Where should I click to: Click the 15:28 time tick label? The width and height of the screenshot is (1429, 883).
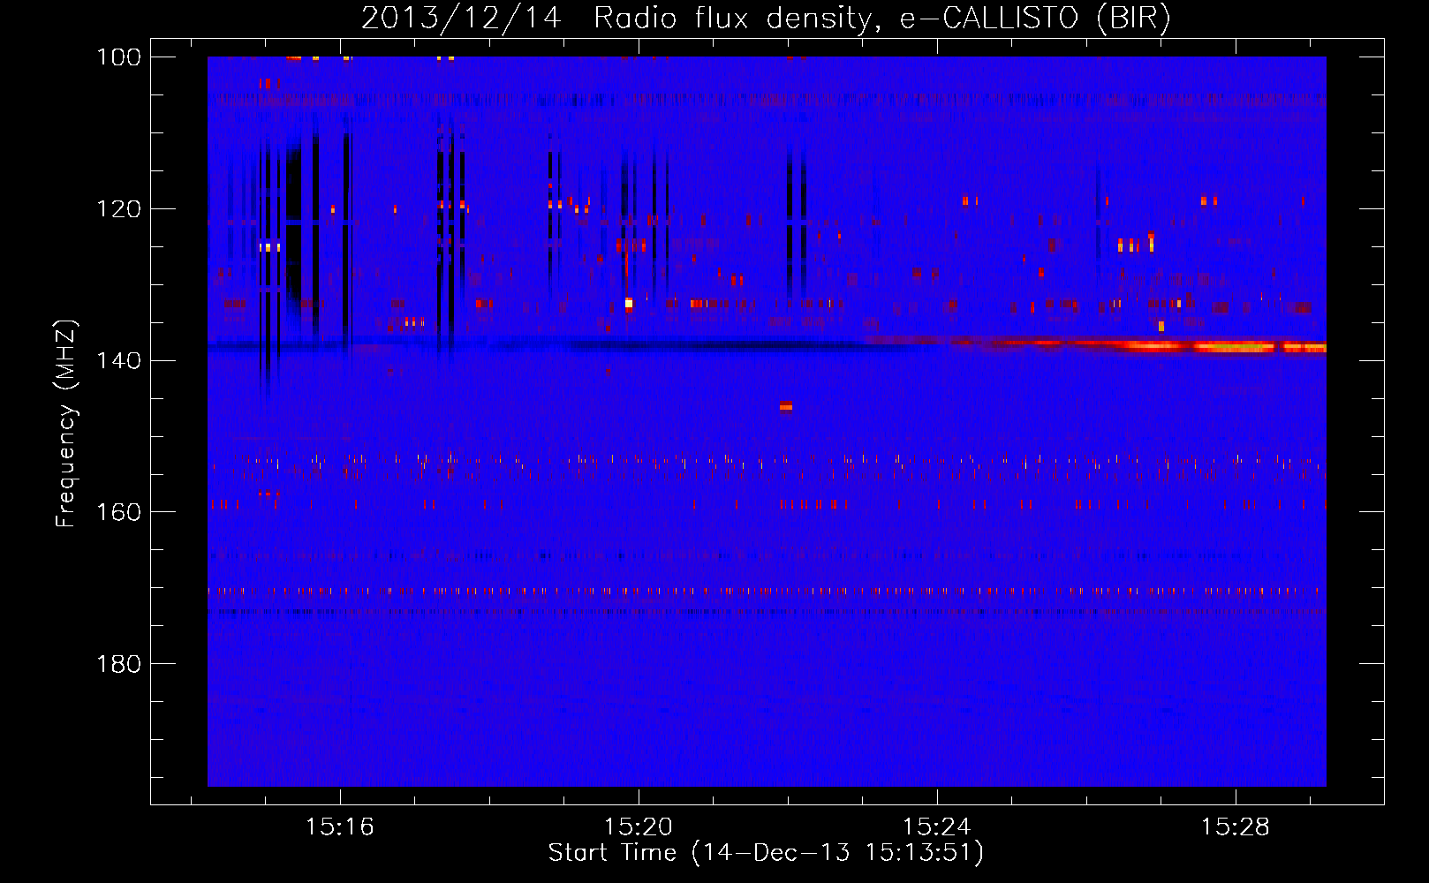pos(1235,826)
